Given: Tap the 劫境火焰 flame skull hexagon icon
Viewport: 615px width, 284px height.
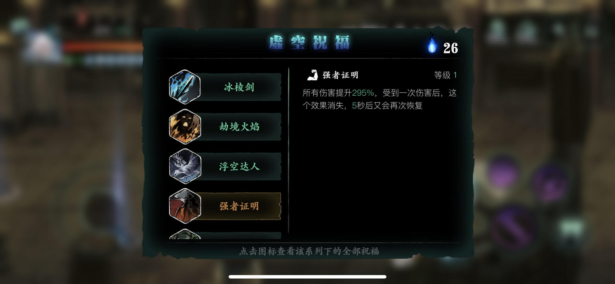Looking at the screenshot, I should pos(185,127).
